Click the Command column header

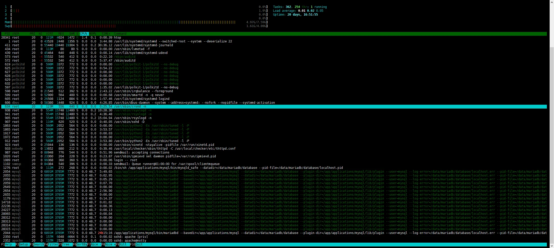click(120, 34)
